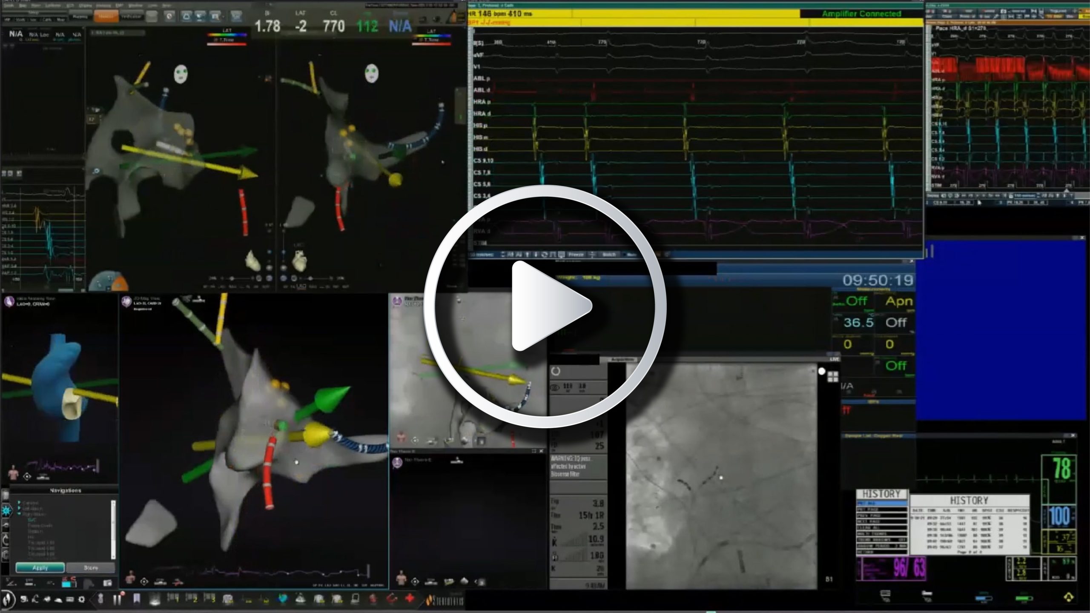Viewport: 1090px width, 613px height.
Task: Click the white face orientation marker in left map
Action: 181,74
